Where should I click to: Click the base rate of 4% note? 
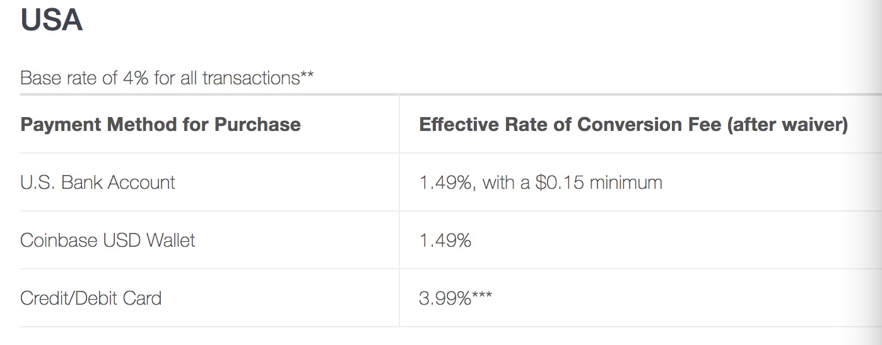pyautogui.click(x=167, y=79)
